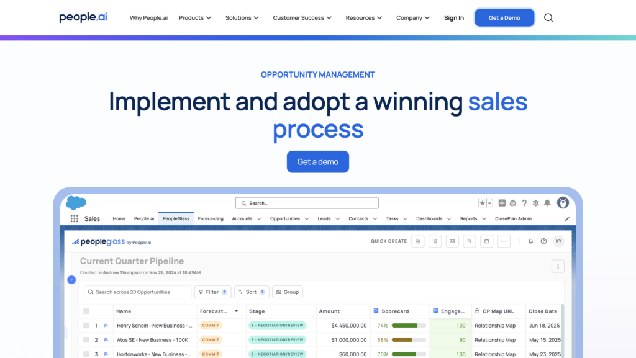
Task: Open the Quick Create more options ellipsis
Action: click(504, 241)
